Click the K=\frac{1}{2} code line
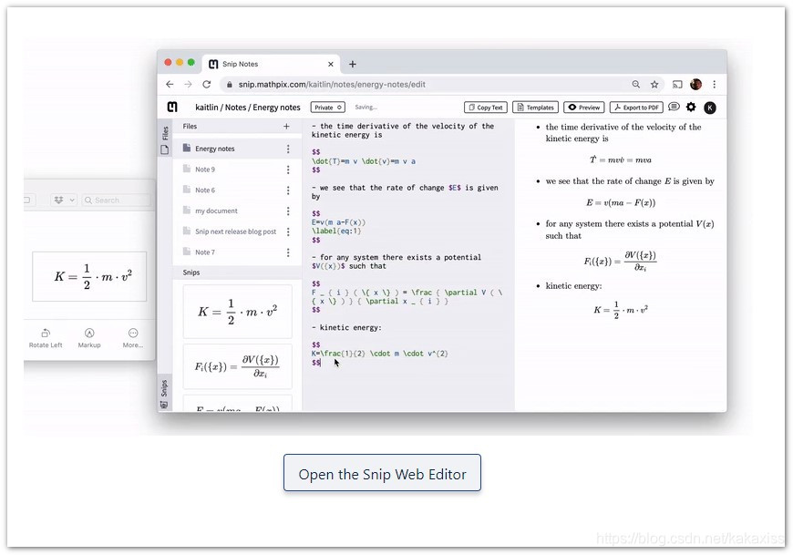Image resolution: width=793 pixels, height=555 pixels. tap(380, 354)
